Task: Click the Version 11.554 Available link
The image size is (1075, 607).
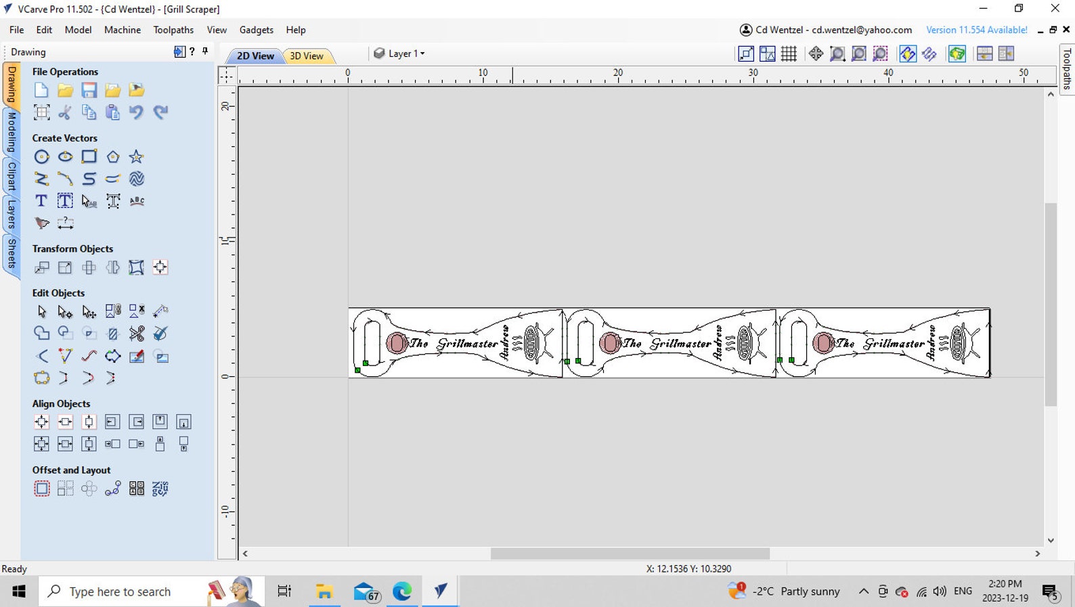Action: coord(976,30)
